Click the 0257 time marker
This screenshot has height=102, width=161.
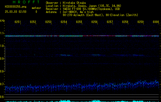(x=110, y=22)
